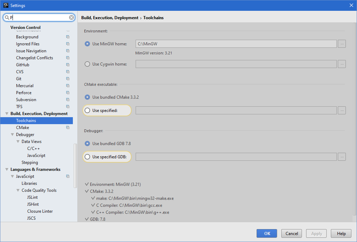Click project-level icon beside GitHub
Viewport: 357px width, 242px height.
(68, 65)
